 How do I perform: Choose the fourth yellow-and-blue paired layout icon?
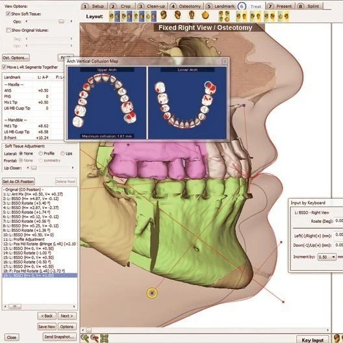151,16
